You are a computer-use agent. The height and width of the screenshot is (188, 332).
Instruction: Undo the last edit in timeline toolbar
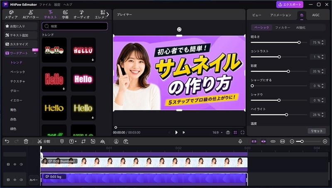tap(7, 141)
